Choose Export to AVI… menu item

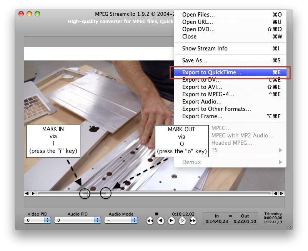pyautogui.click(x=230, y=87)
